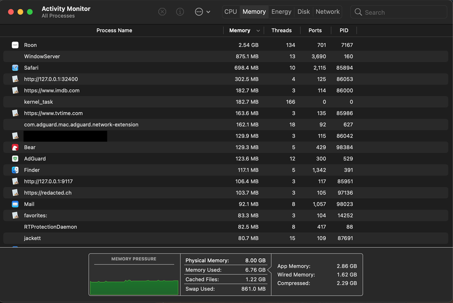Click the search magnifier icon
Viewport: 453px width, 303px height.
click(x=358, y=12)
